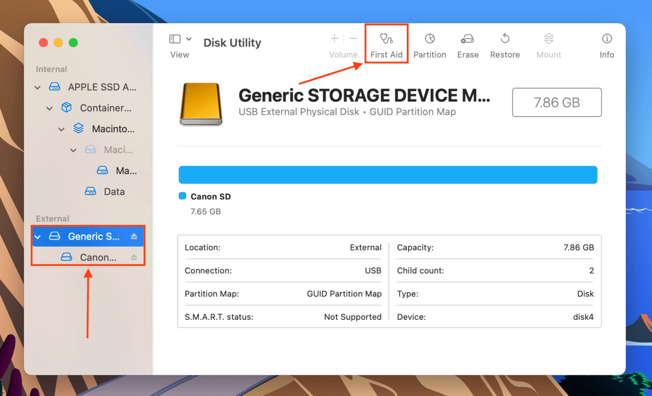The width and height of the screenshot is (652, 396).
Task: Click the 7.65 GB size text
Action: coord(206,211)
